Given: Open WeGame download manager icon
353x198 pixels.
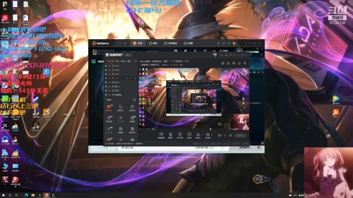Looking at the screenshot, I should point(229,43).
